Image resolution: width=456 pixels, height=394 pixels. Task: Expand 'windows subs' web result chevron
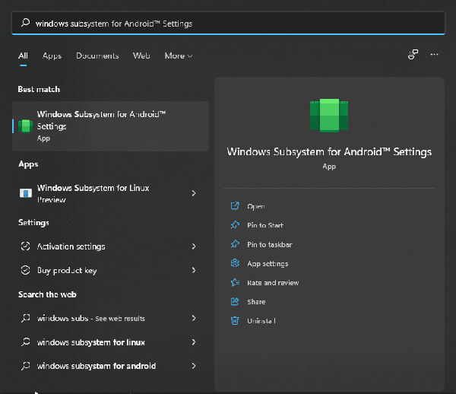pos(194,318)
